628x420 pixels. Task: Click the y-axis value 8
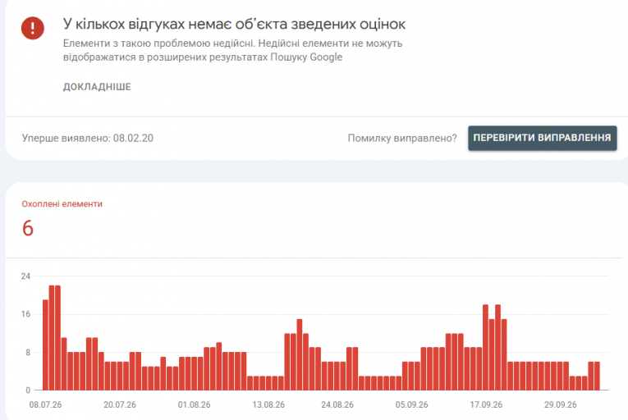(x=28, y=353)
